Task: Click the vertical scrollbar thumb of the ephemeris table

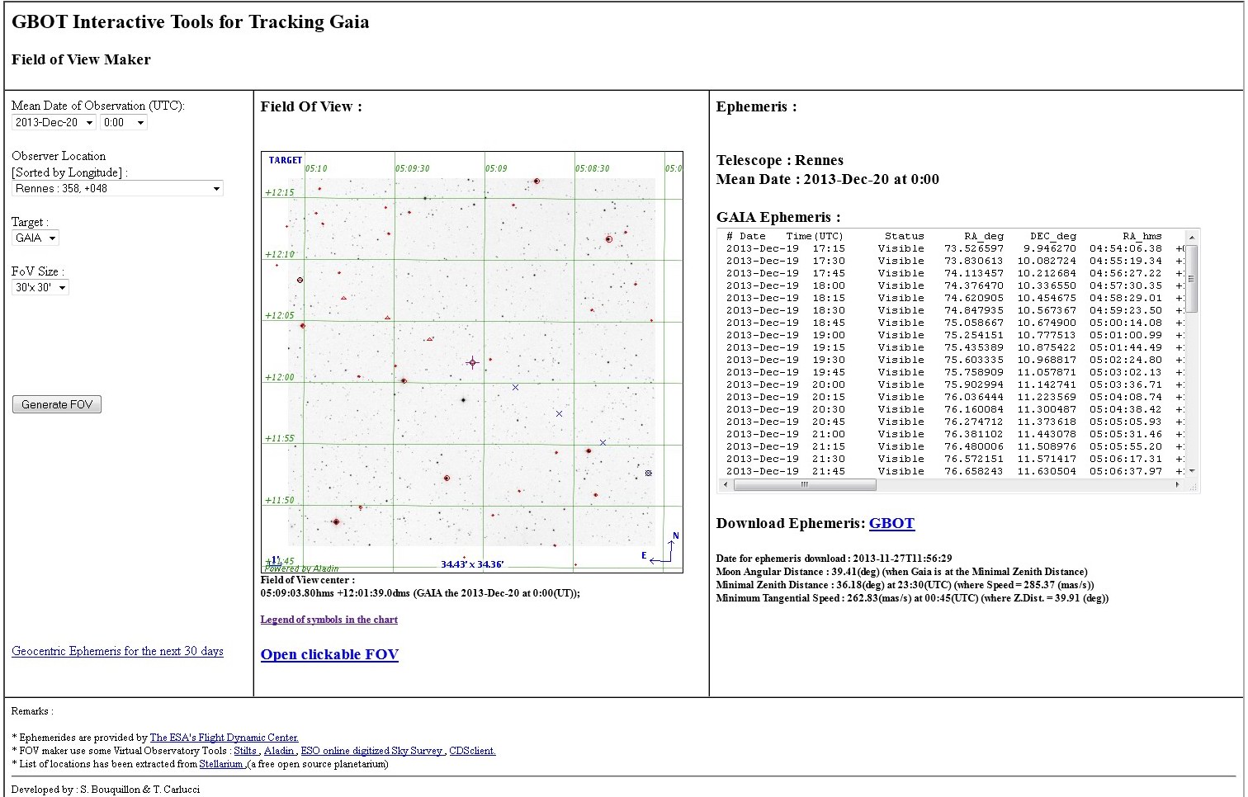Action: click(x=1191, y=278)
